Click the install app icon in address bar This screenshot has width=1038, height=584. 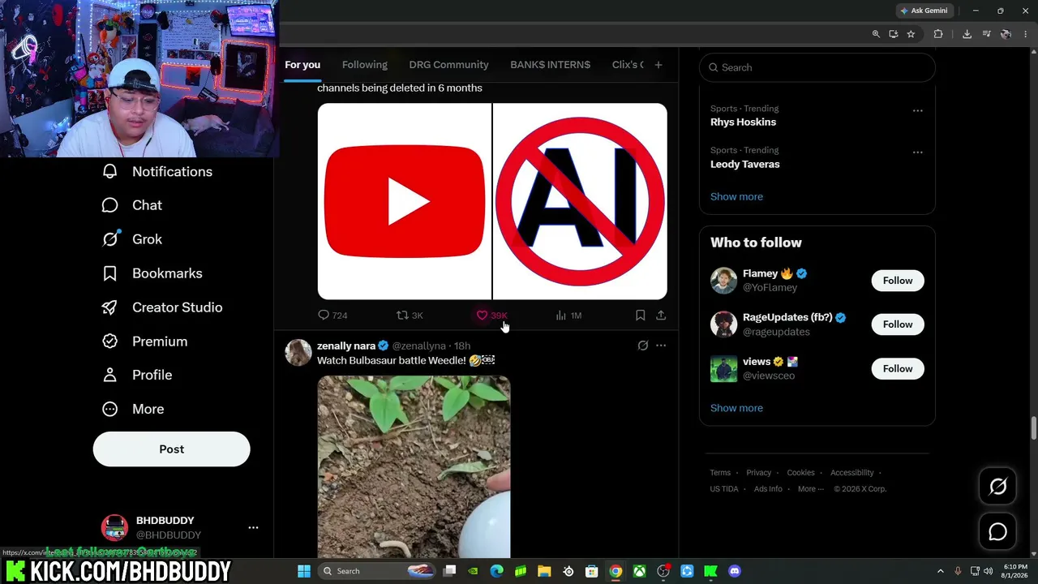(893, 34)
